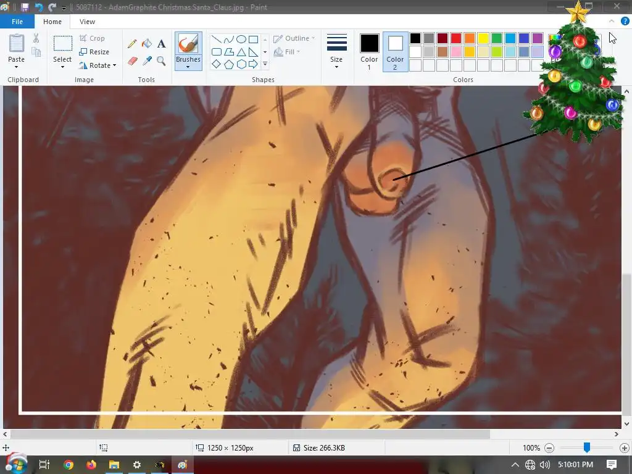Choose the Curve shape
Image resolution: width=632 pixels, height=474 pixels.
(228, 39)
